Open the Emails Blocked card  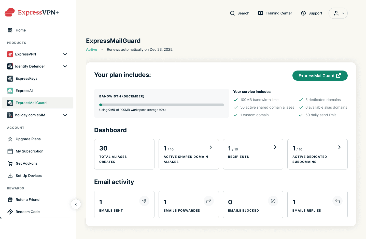coord(253,204)
